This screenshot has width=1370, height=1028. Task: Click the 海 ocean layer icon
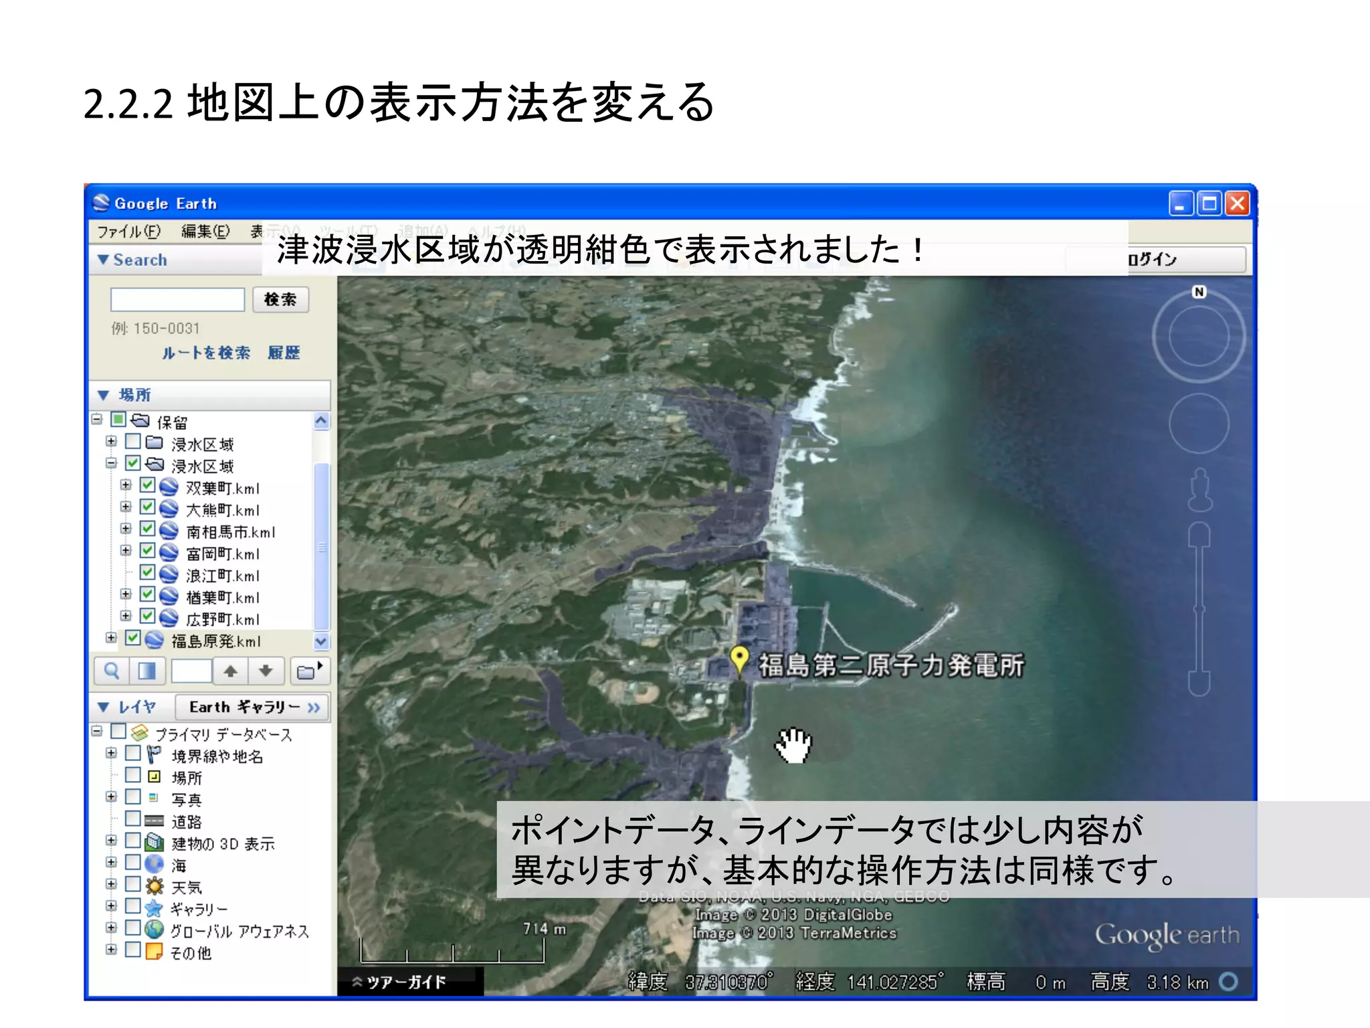[x=155, y=864]
